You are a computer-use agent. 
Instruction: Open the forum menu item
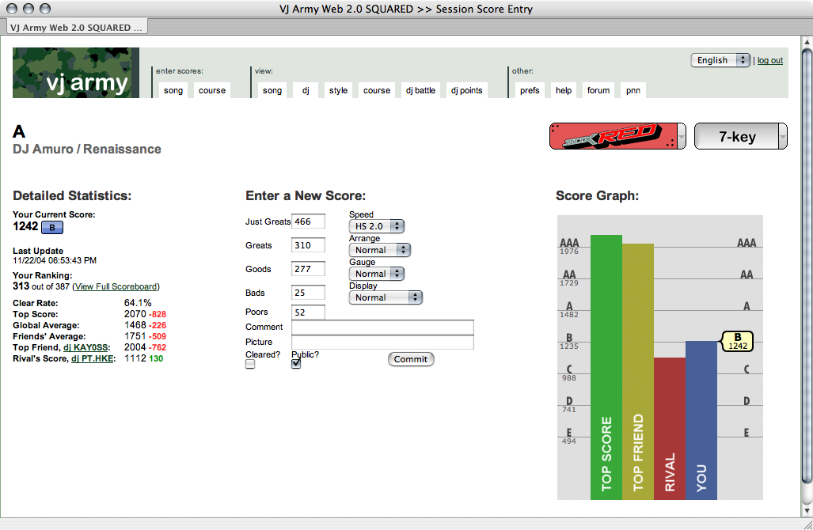pos(598,90)
